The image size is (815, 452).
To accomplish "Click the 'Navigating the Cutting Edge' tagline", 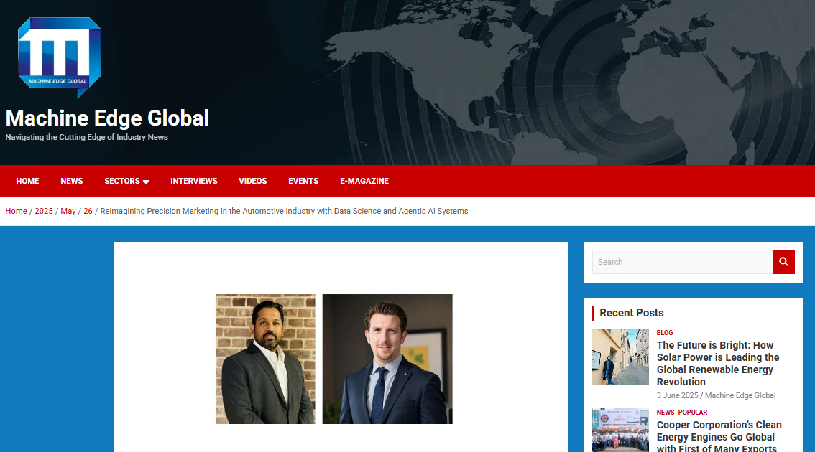I will click(x=87, y=137).
